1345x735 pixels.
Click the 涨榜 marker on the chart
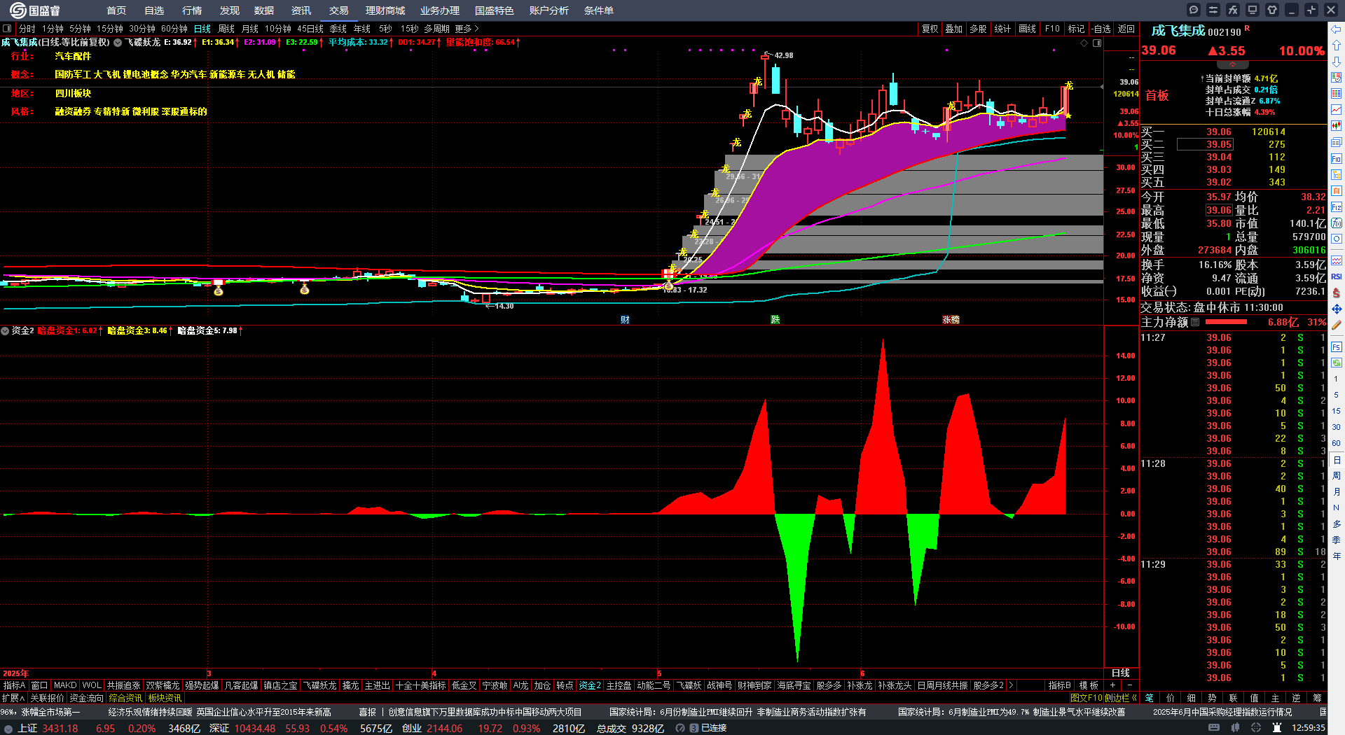point(951,319)
